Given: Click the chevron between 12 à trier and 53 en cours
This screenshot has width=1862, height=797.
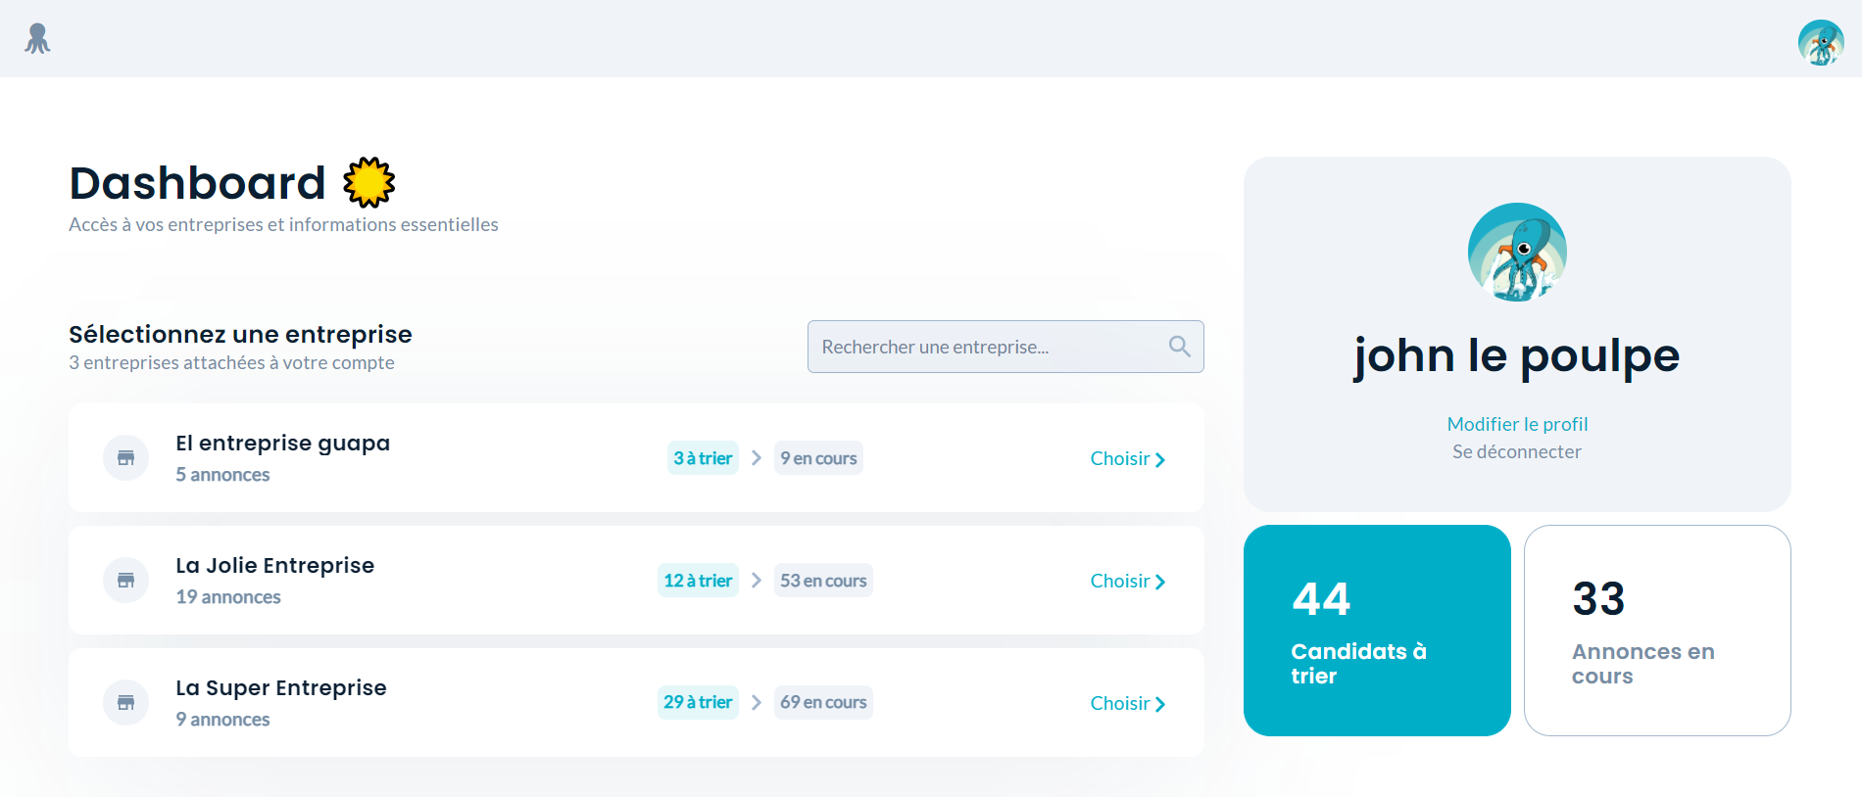Looking at the screenshot, I should point(757,581).
